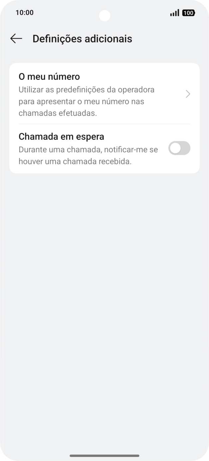Image resolution: width=209 pixels, height=461 pixels.
Task: Tap the Definições adicionais title
Action: tap(82, 38)
